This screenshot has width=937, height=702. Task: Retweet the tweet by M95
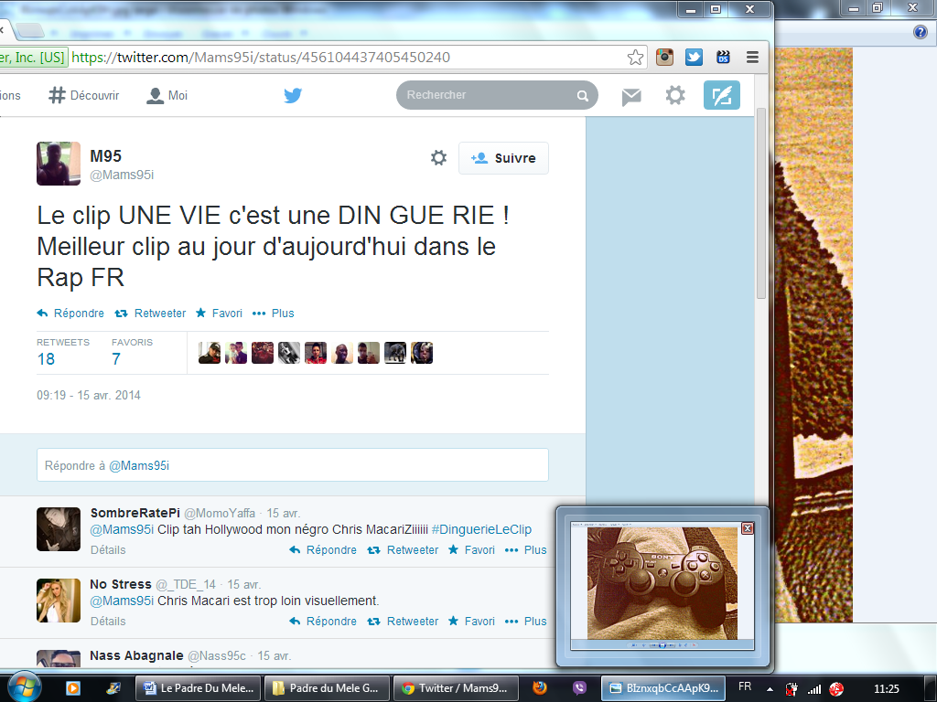150,314
